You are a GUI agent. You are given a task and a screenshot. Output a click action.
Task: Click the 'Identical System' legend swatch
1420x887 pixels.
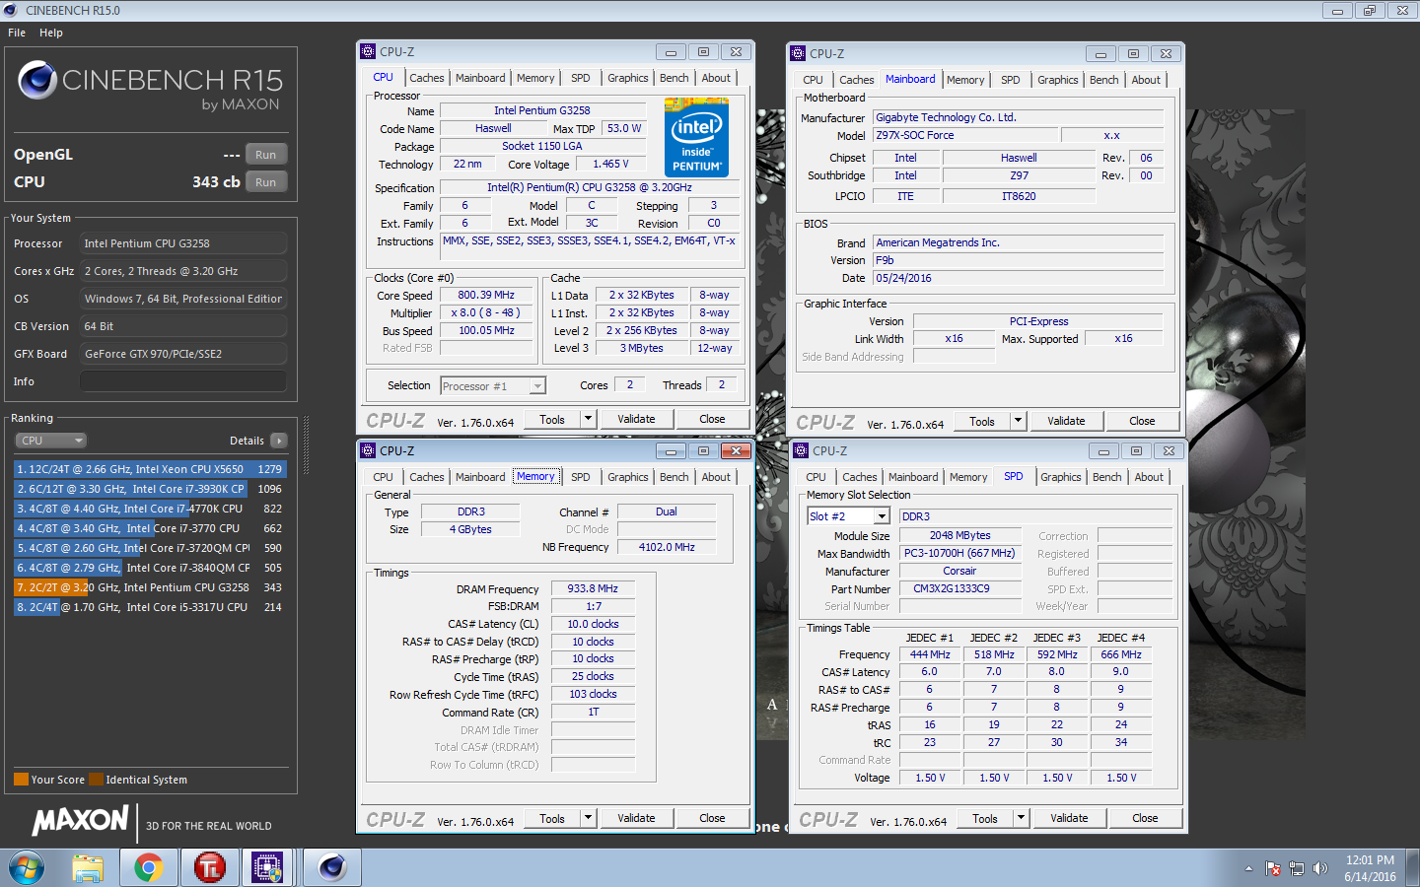coord(96,780)
